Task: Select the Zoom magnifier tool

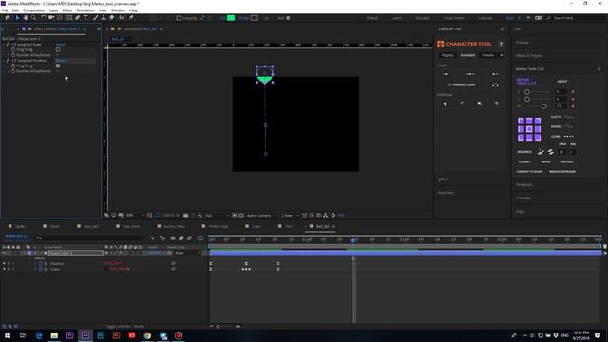Action: (x=34, y=18)
